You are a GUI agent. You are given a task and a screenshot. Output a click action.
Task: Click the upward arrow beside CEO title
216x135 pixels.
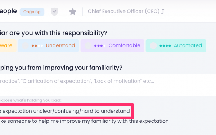coord(163,11)
